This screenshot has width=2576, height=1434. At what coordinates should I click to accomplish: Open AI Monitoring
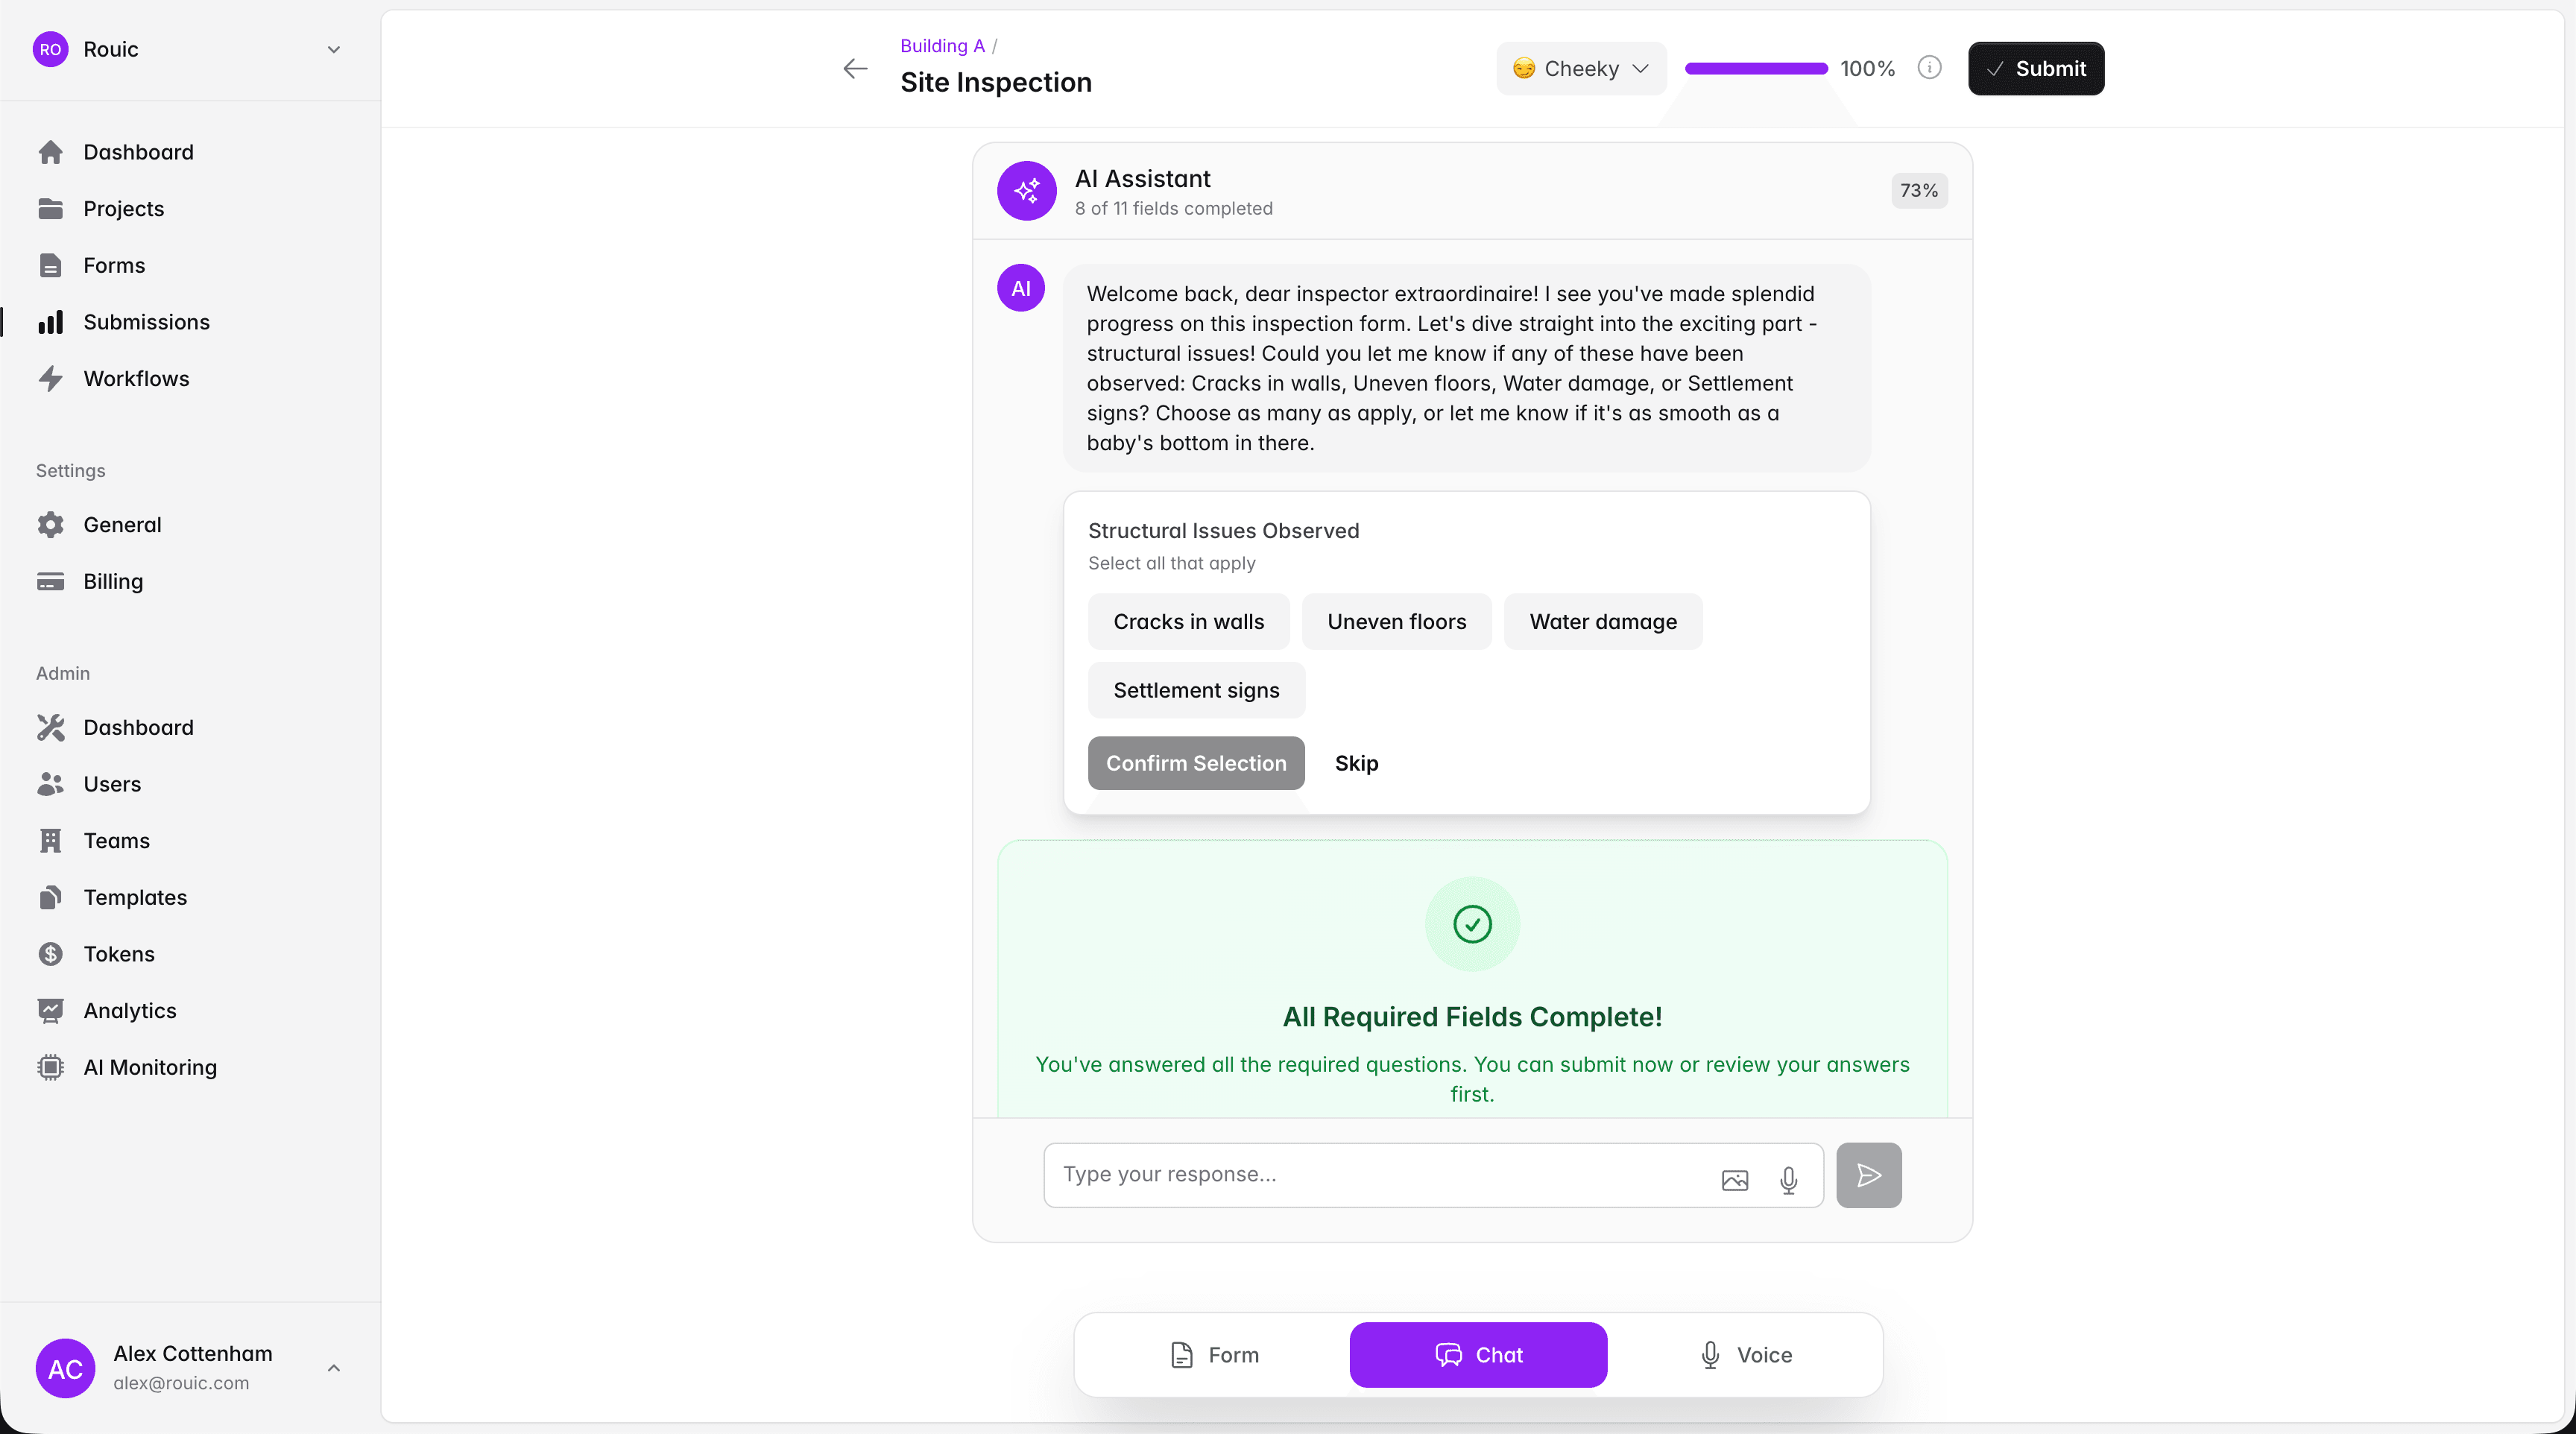pos(148,1066)
